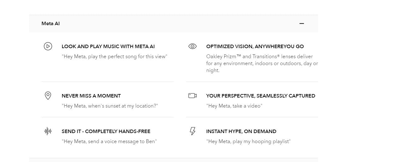This screenshot has width=398, height=162.
Task: Click 'Your Perspective, Seamlessly Captured' heading
Action: tap(260, 96)
